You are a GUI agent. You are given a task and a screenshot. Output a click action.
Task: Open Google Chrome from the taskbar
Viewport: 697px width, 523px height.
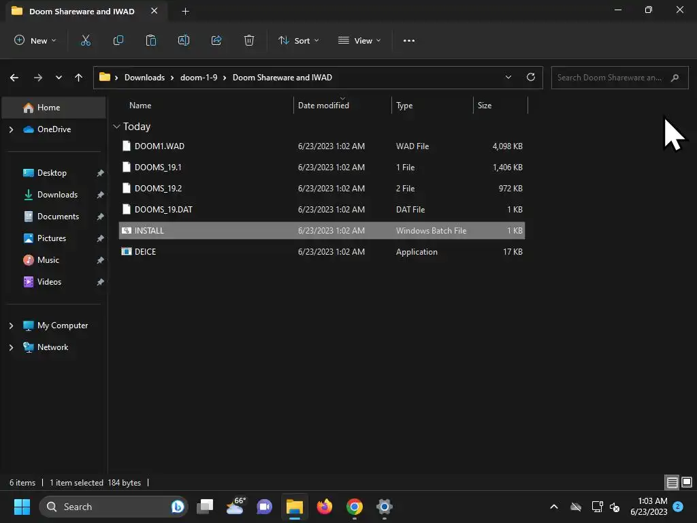[354, 507]
